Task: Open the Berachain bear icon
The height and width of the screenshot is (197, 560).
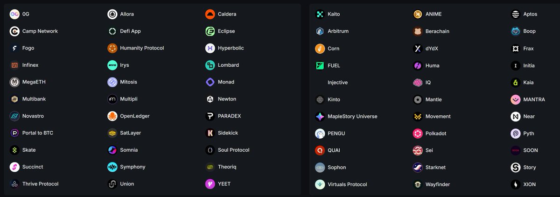Action: click(x=418, y=31)
